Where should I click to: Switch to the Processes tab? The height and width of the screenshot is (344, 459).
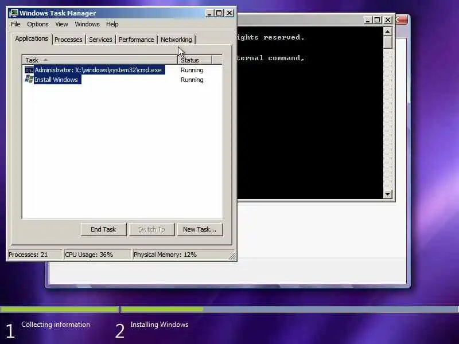pyautogui.click(x=68, y=40)
